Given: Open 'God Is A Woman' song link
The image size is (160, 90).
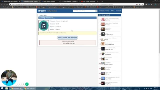Looking at the screenshot, I should click(109, 44).
